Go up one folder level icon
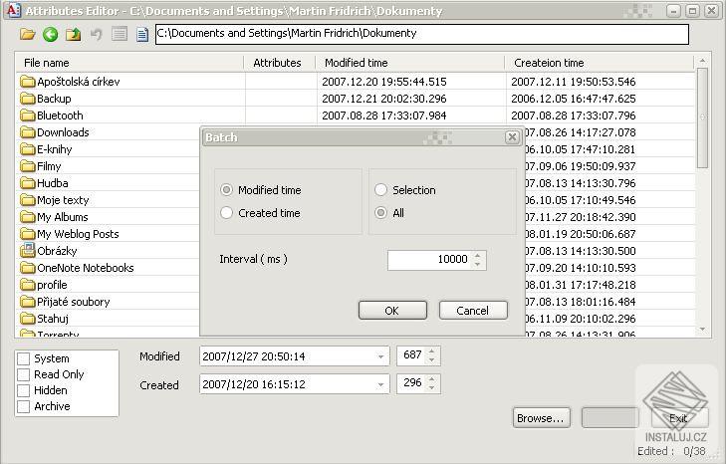This screenshot has width=726, height=464. (73, 34)
